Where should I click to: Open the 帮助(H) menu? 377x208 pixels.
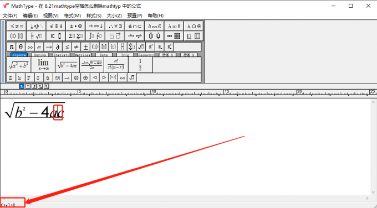click(156, 15)
